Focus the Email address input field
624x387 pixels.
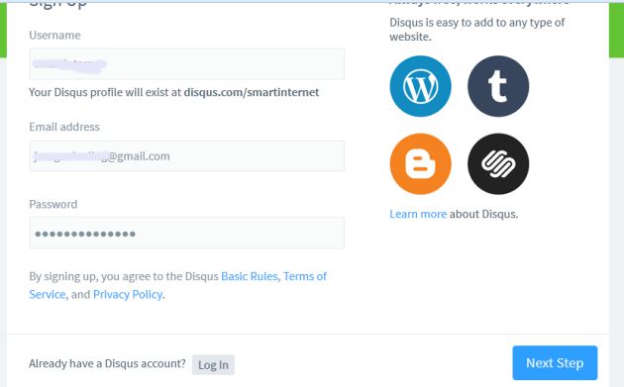186,156
